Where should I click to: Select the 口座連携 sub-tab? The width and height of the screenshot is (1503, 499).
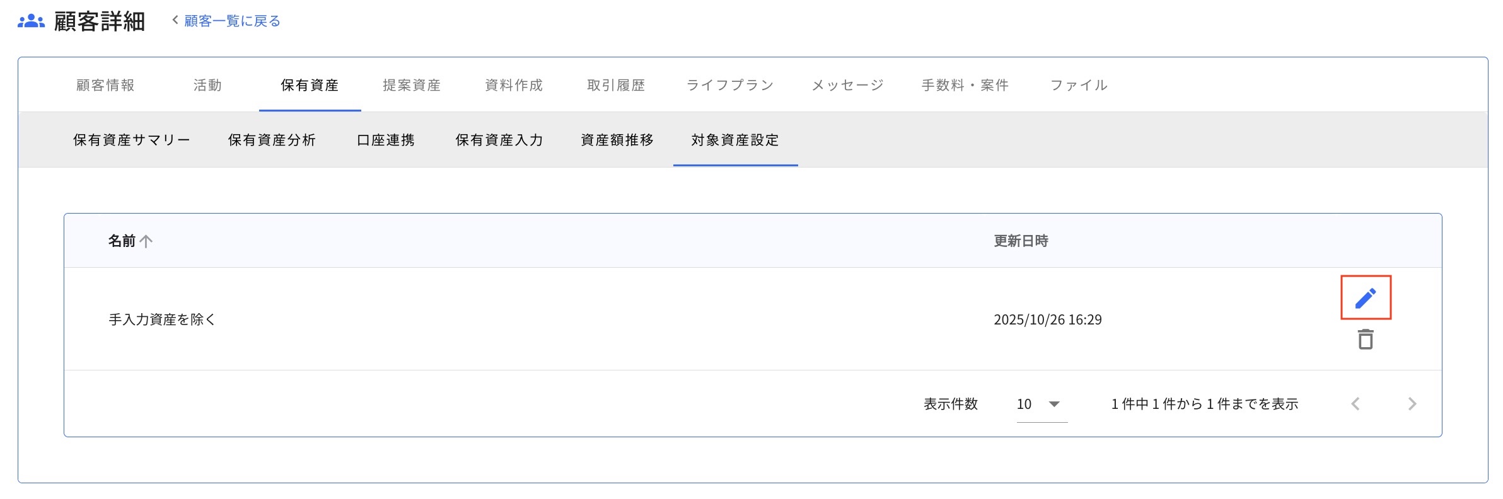click(x=386, y=140)
